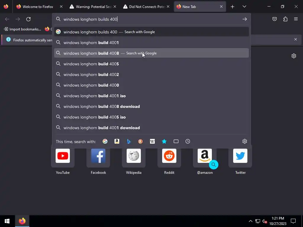Screen dimensions: 303x227
Task: Click the Firefox View icon in the tab strip
Action: (6, 7)
